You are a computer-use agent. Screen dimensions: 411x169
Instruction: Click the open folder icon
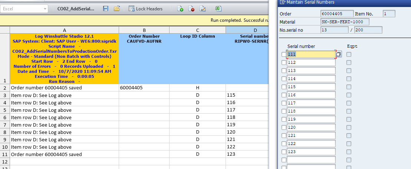click(117, 8)
